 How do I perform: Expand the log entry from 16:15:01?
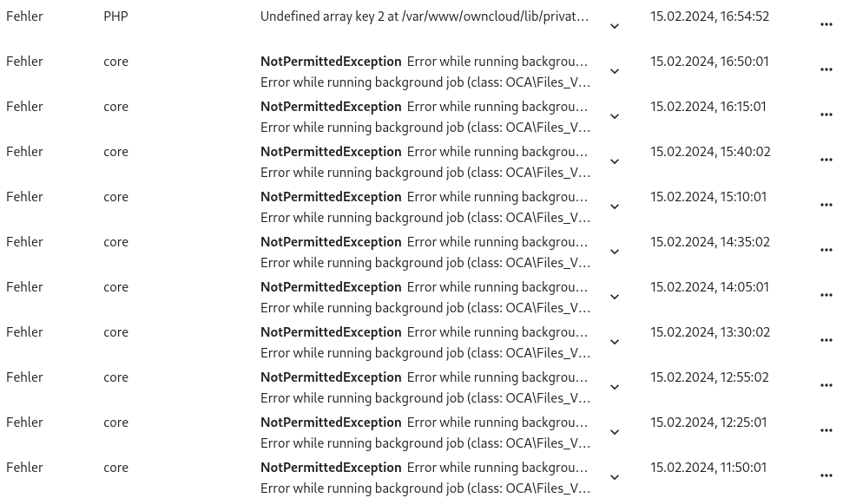615,116
